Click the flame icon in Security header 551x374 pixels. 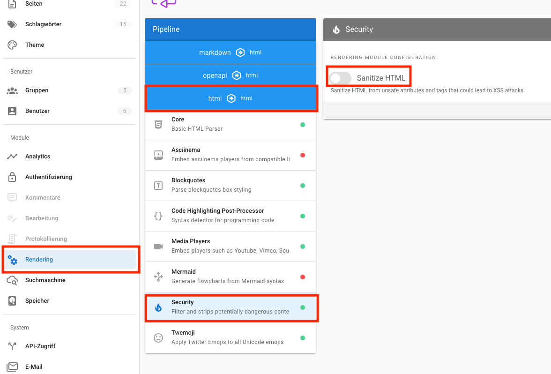click(x=336, y=30)
